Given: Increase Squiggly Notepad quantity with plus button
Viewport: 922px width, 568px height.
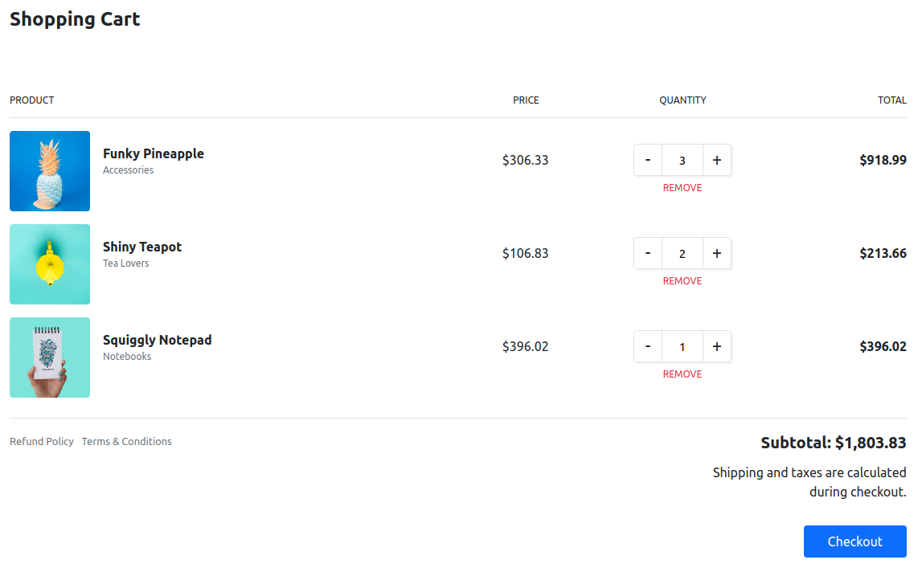Looking at the screenshot, I should tap(716, 345).
